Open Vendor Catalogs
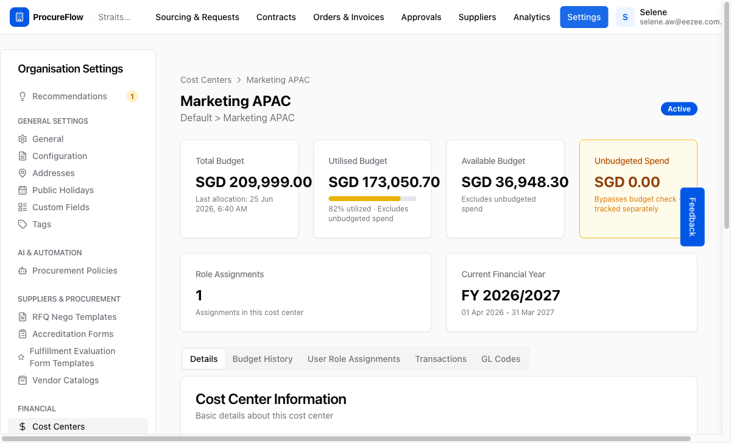 pos(65,380)
